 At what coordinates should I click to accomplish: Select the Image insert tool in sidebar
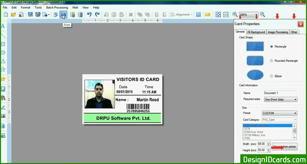click(x=3, y=89)
